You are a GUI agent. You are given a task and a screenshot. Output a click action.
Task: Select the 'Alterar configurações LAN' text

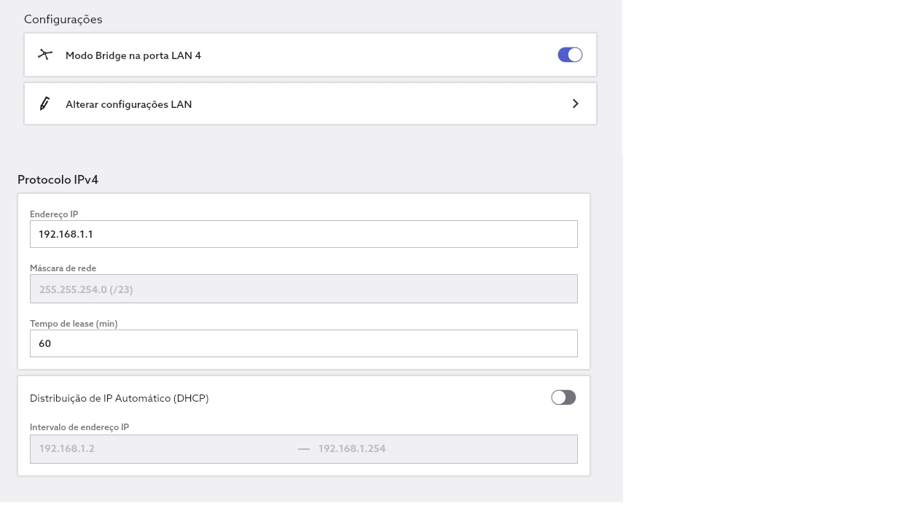point(128,104)
